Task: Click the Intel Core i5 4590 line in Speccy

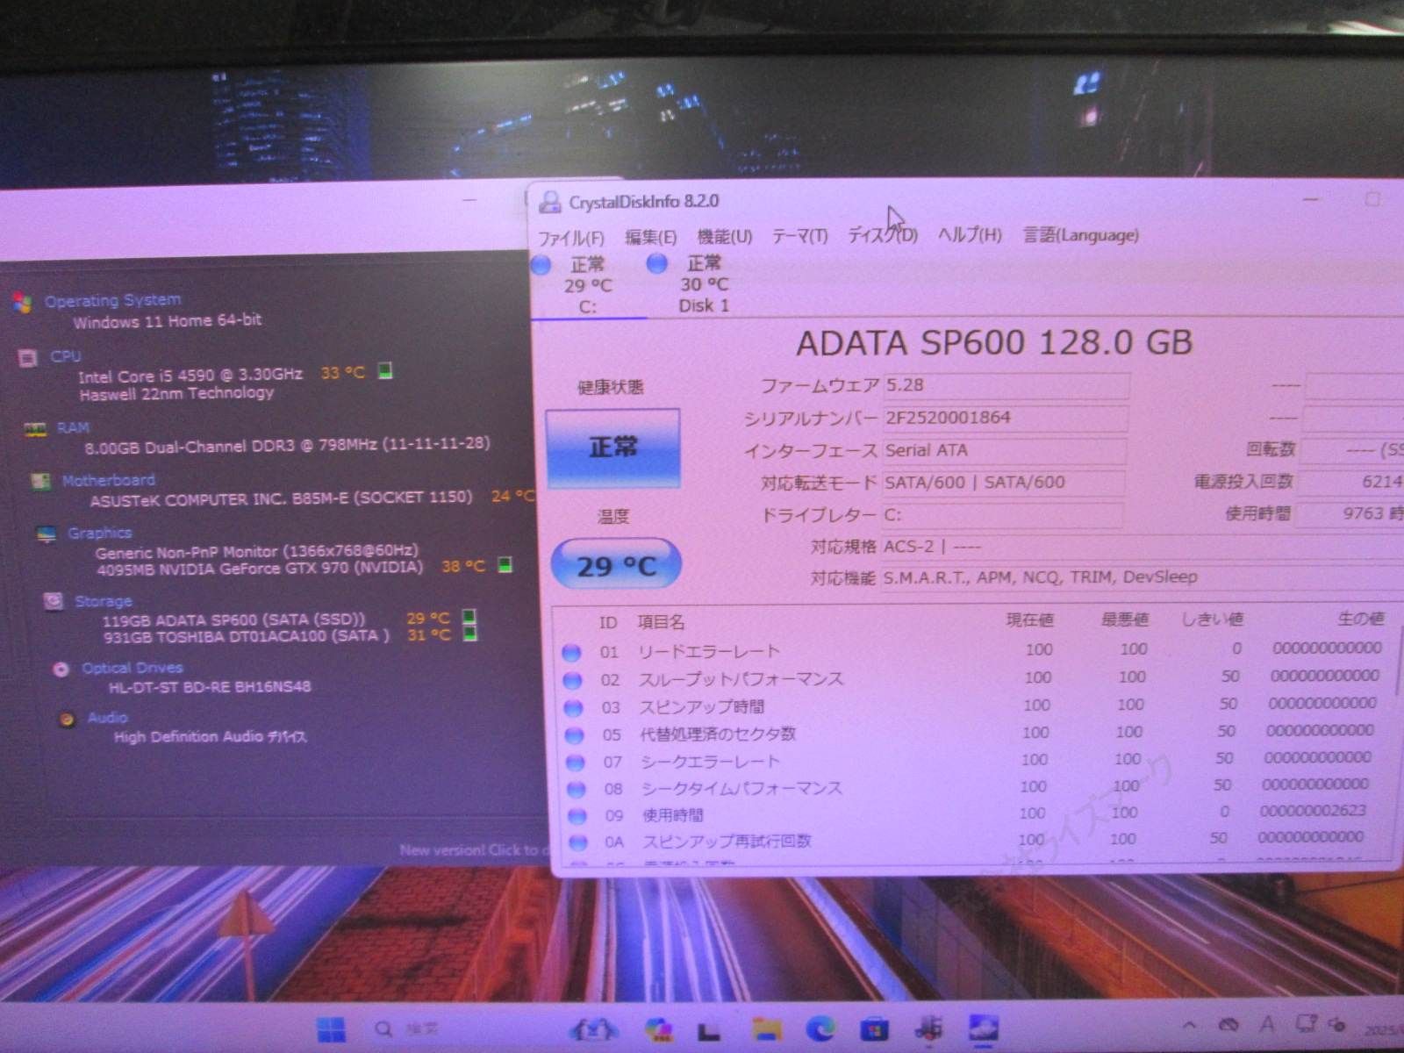Action: click(190, 376)
